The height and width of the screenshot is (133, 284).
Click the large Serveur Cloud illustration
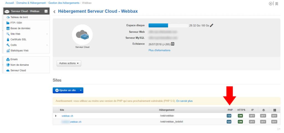(82, 35)
